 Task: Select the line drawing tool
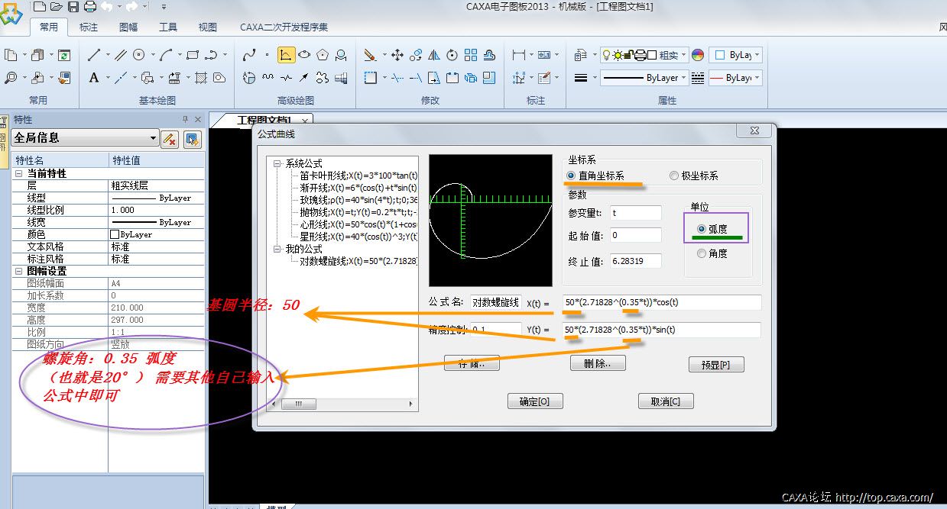click(94, 55)
